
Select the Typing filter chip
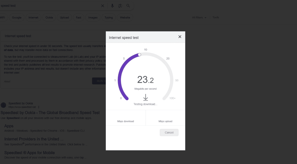[x=109, y=18]
